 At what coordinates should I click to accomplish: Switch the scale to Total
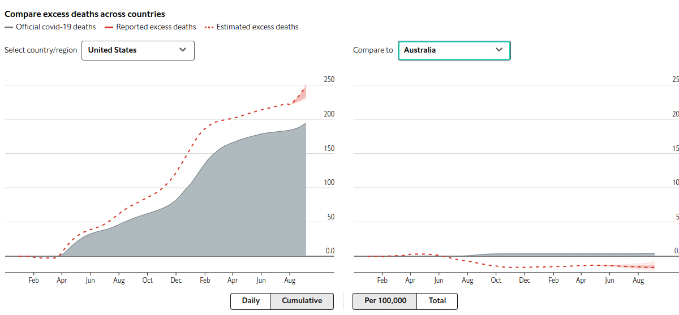point(437,301)
